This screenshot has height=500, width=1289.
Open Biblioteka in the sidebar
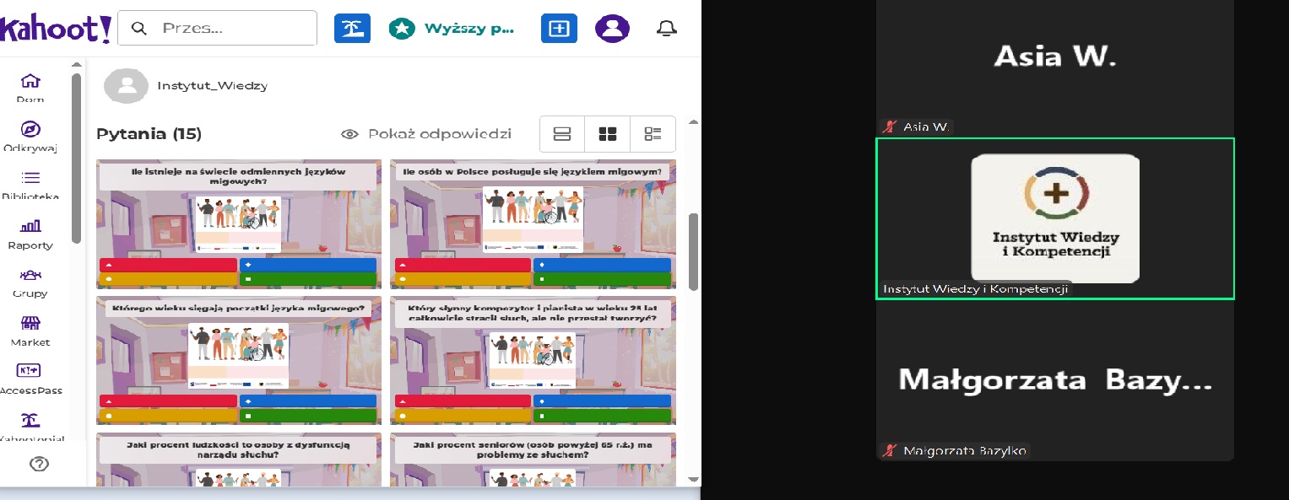(x=30, y=185)
